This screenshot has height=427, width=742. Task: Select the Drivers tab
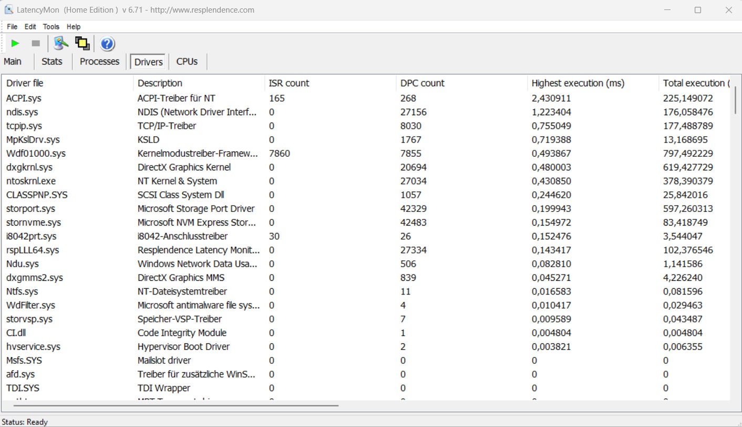coord(148,62)
